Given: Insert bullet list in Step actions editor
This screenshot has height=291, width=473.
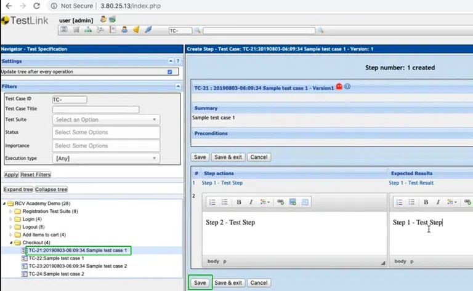Looking at the screenshot, I should tap(224, 202).
